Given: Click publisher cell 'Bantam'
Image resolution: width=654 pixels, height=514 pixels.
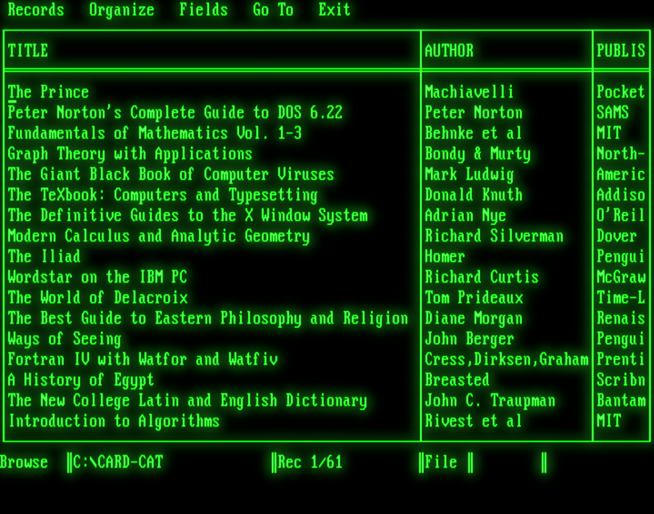Looking at the screenshot, I should (621, 401).
